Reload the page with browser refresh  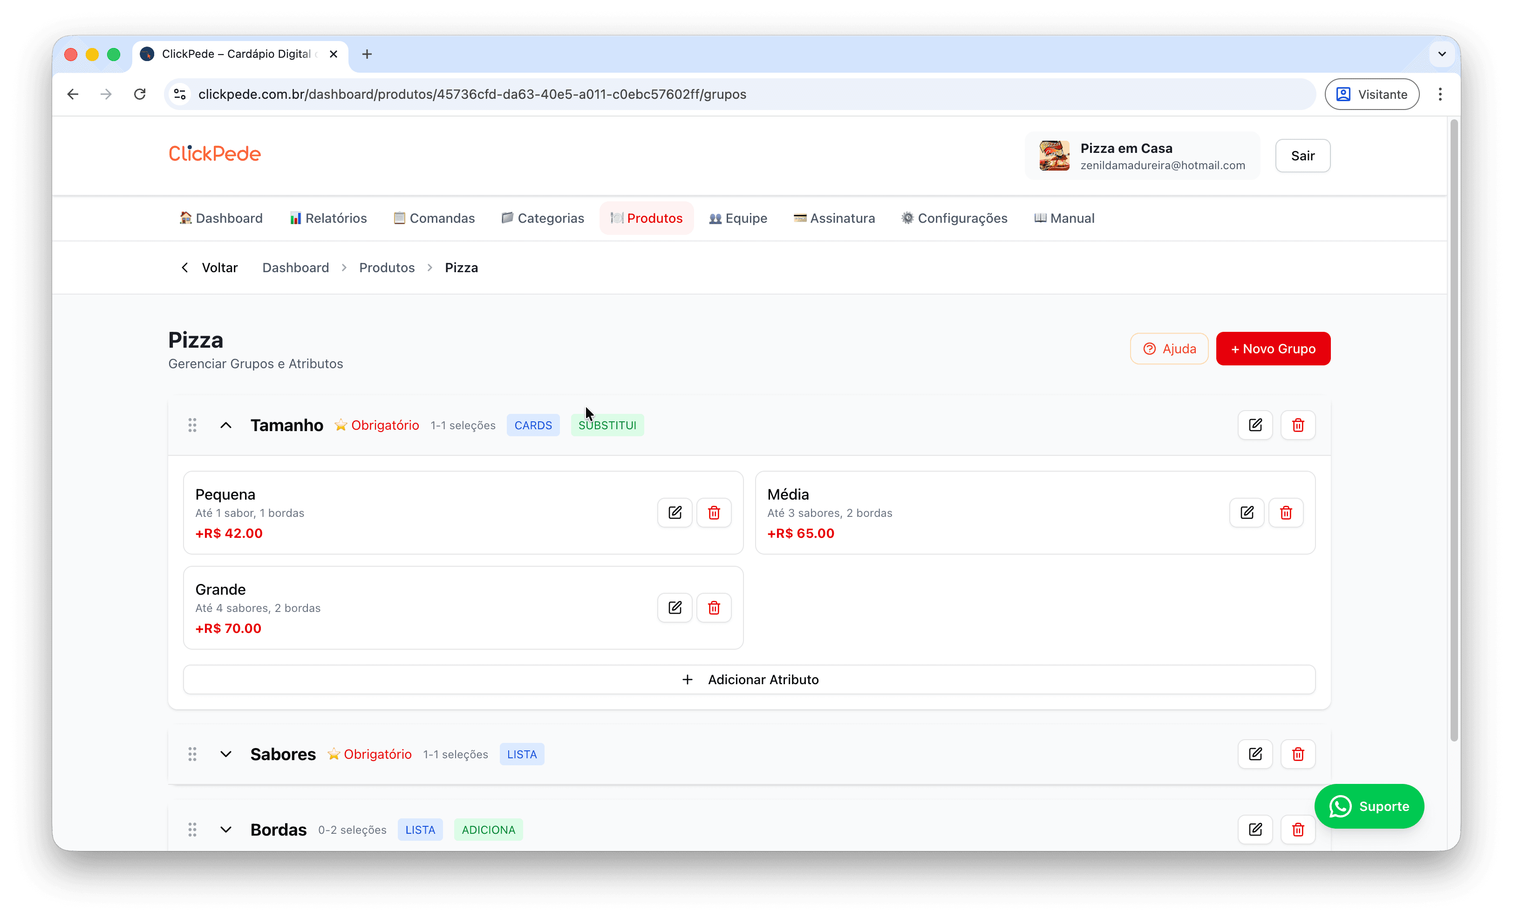point(140,94)
